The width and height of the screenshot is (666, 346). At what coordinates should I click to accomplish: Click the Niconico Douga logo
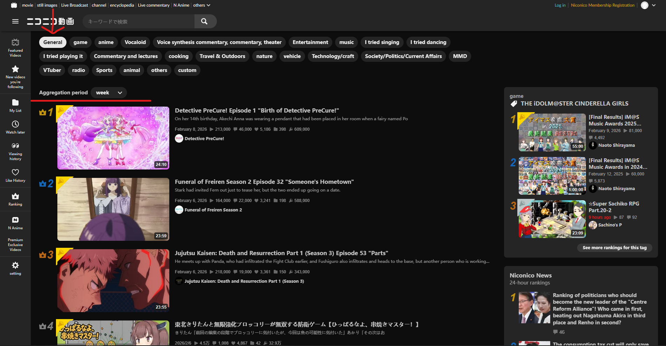point(50,21)
